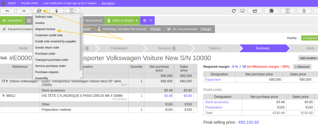Open the Equipment link in designation table

(x=213, y=80)
